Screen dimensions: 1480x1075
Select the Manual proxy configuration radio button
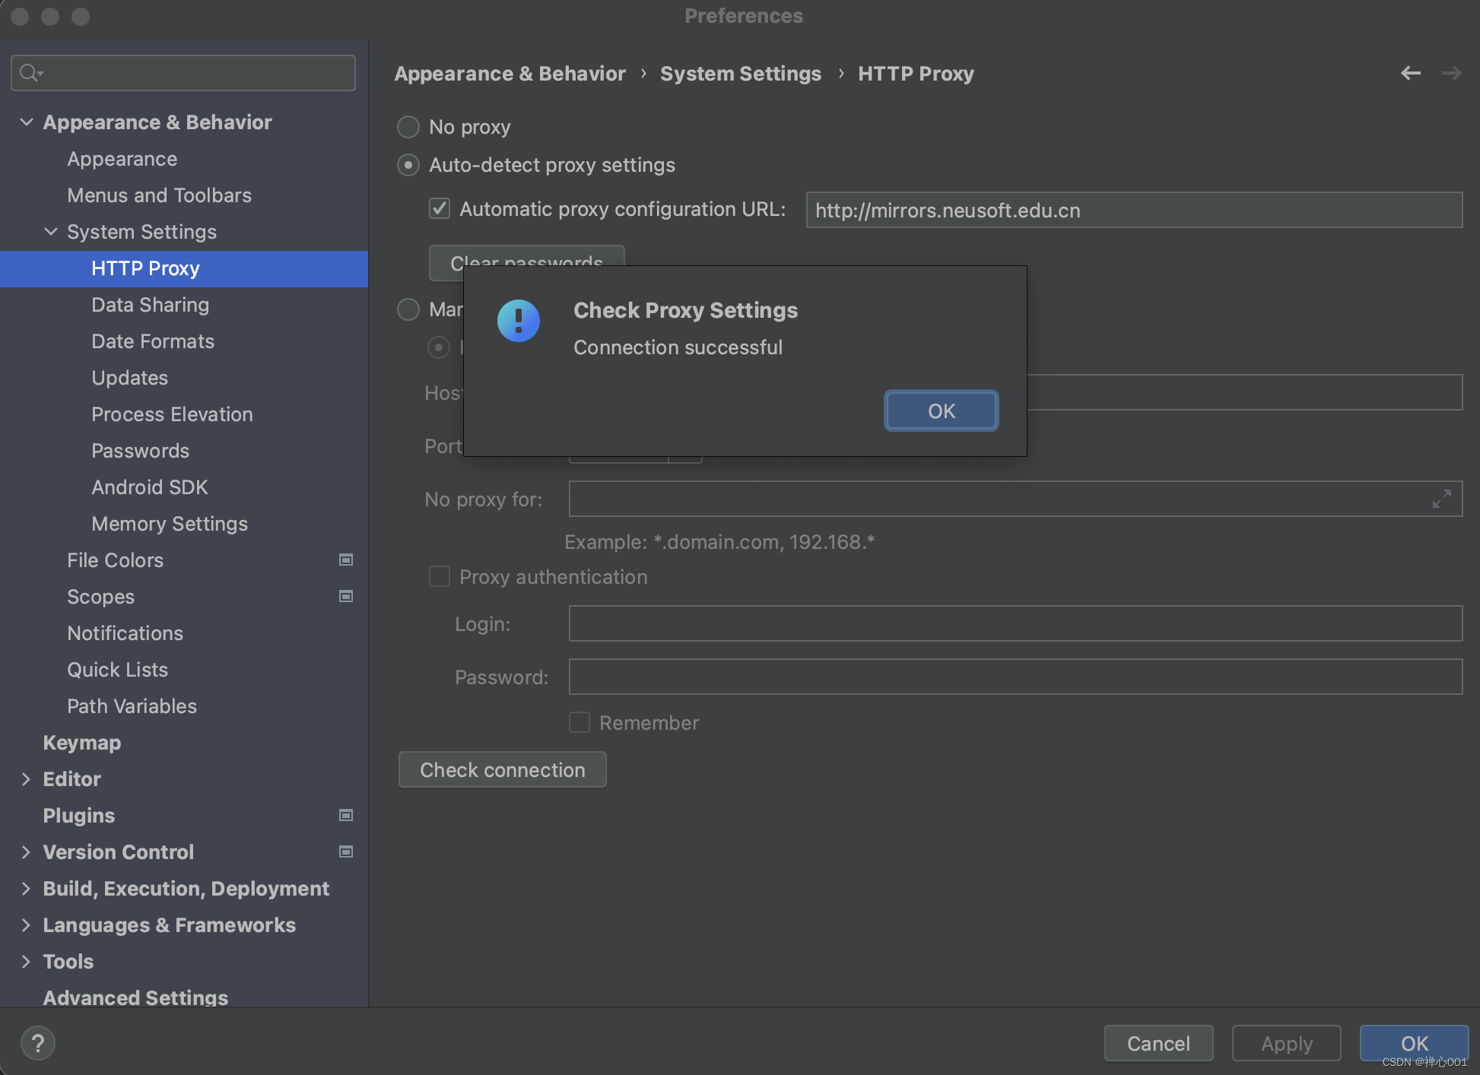(x=408, y=309)
